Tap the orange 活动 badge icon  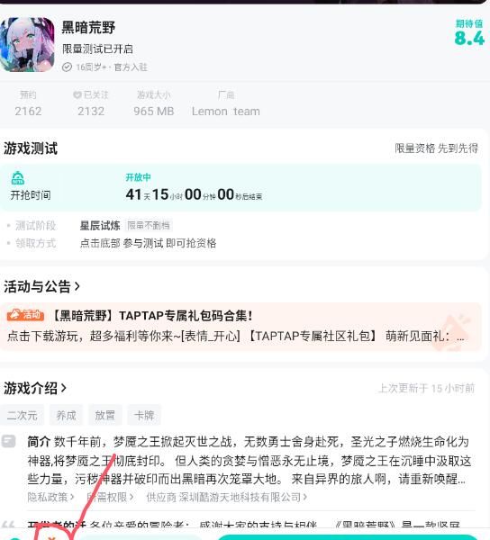click(x=25, y=315)
